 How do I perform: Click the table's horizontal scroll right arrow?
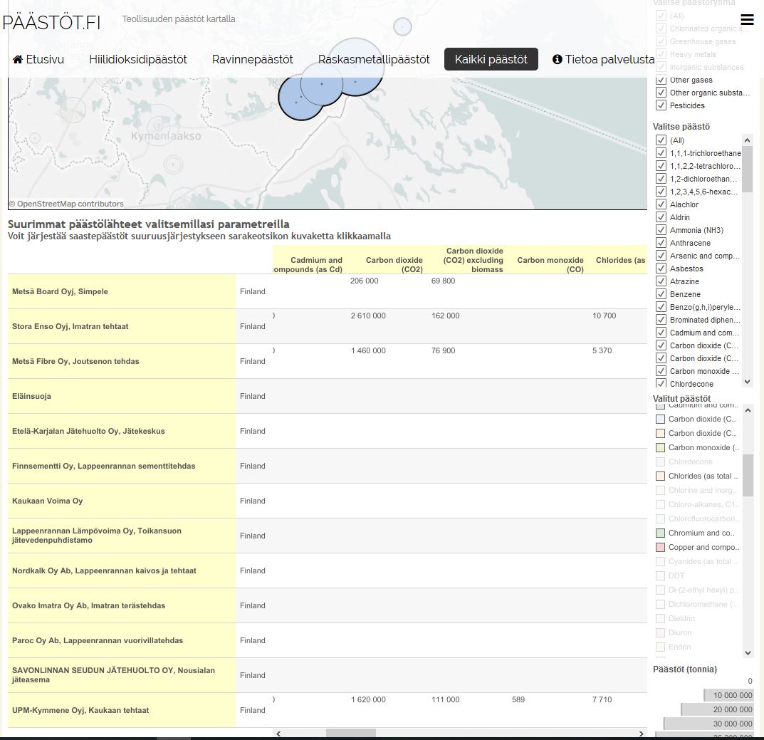[642, 734]
